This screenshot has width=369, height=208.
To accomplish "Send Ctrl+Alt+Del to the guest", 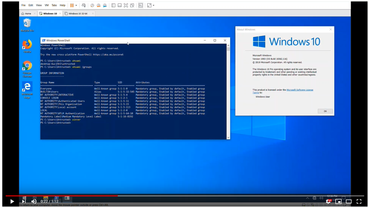I will [84, 5].
